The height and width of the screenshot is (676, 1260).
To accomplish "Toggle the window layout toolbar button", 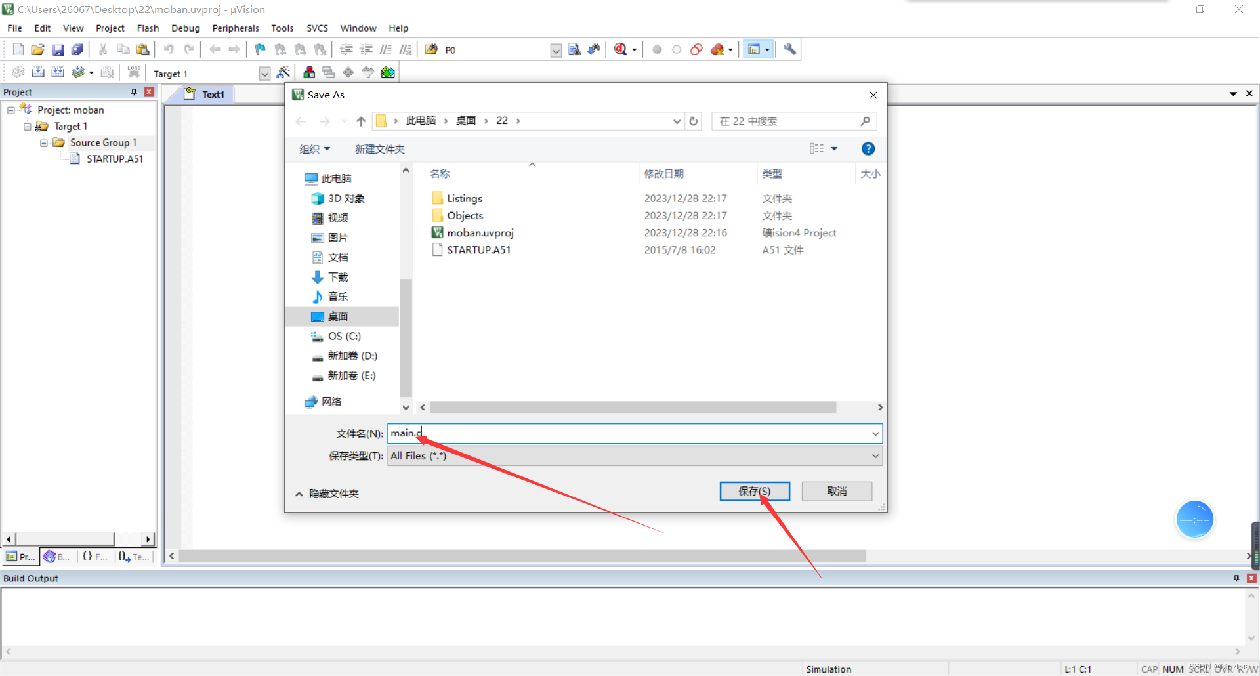I will 754,49.
